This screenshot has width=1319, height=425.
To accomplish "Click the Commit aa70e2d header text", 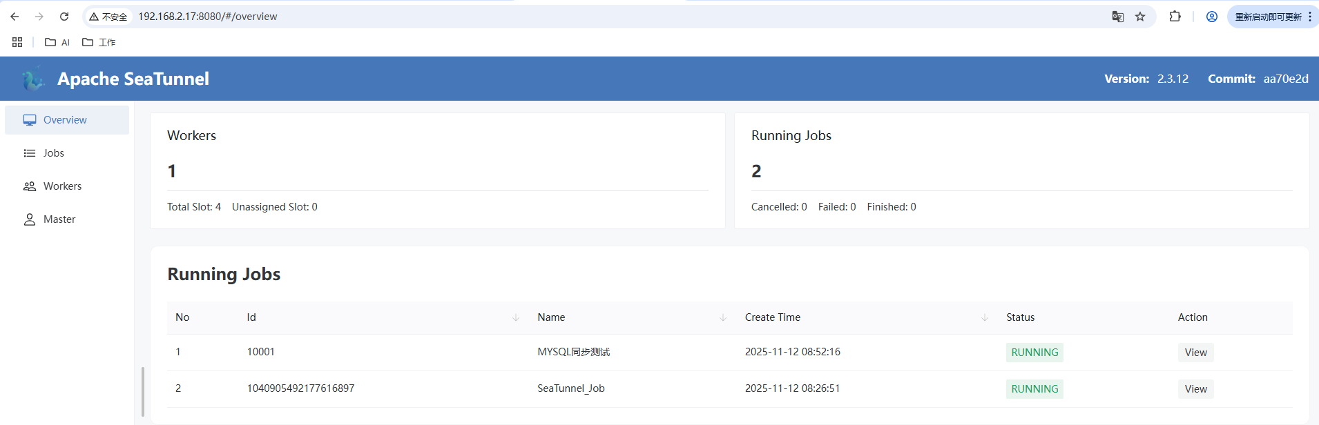I will pos(1258,79).
